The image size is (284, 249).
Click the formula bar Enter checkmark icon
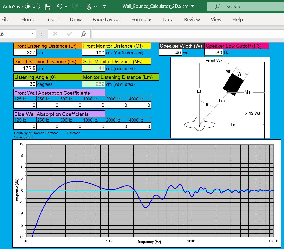69,34
